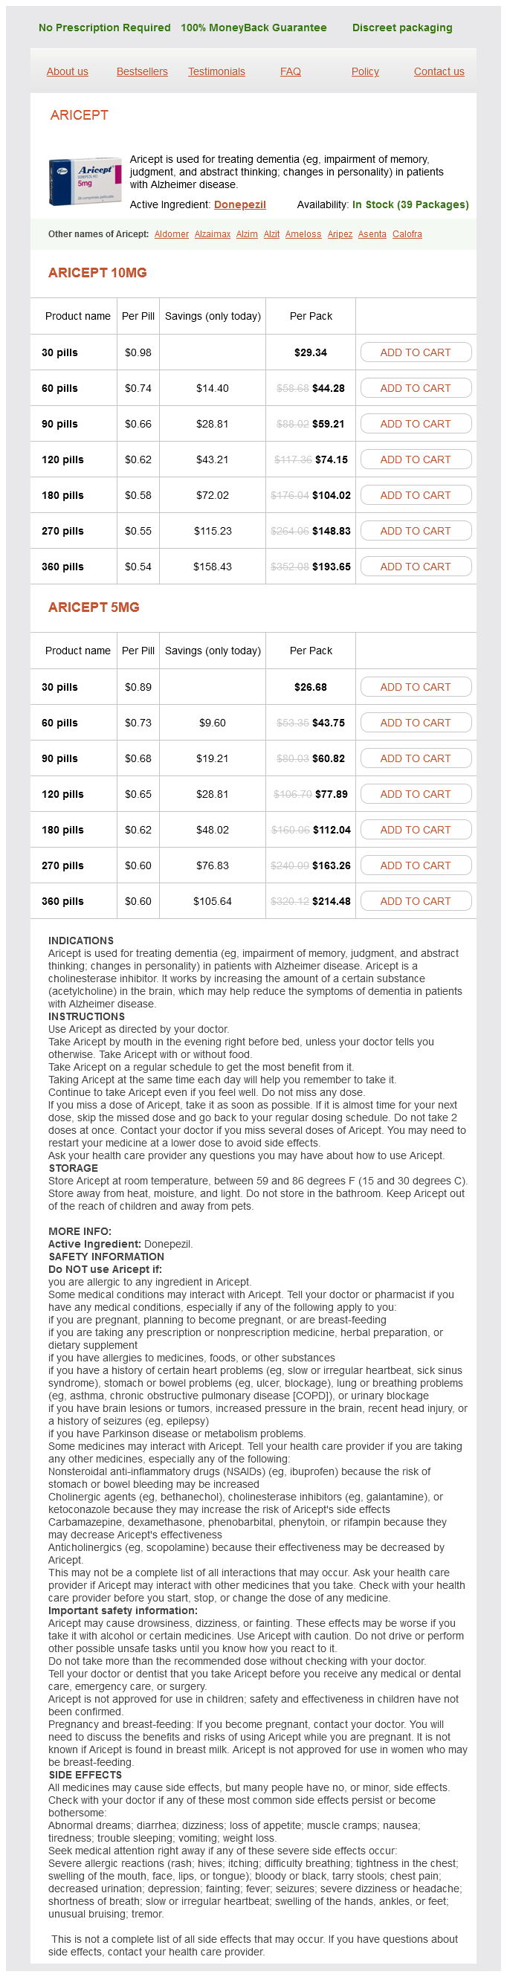Open the Testimonials page
The height and width of the screenshot is (1977, 507).
click(x=216, y=71)
